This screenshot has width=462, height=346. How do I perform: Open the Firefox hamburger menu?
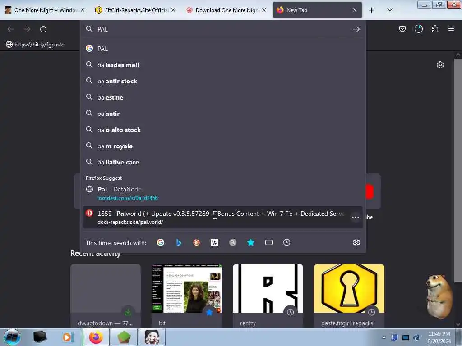point(451,29)
